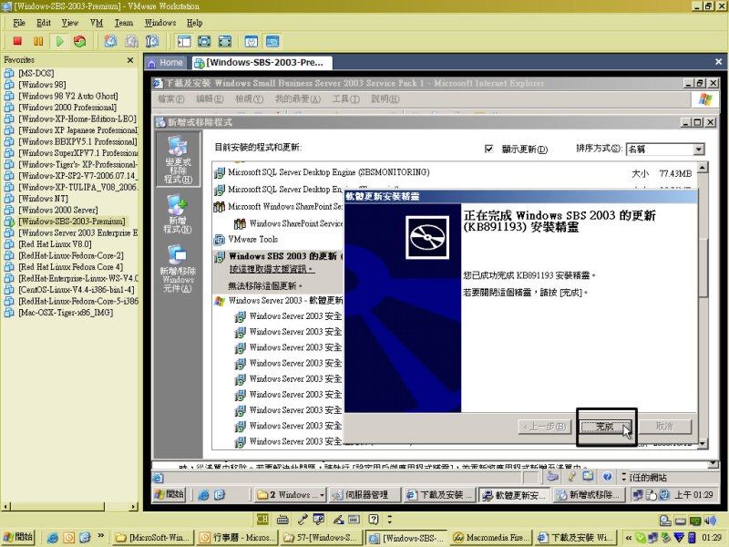
Task: Select [Windows 2000 Server] in Favorites
Action: click(58, 211)
